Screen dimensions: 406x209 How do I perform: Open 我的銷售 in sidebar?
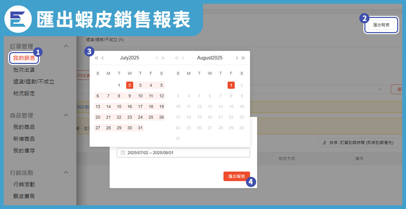24,58
